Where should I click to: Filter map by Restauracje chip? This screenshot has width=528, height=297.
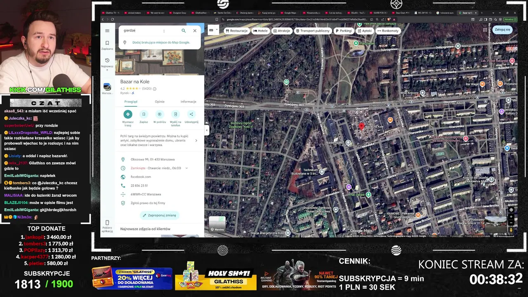pyautogui.click(x=236, y=31)
